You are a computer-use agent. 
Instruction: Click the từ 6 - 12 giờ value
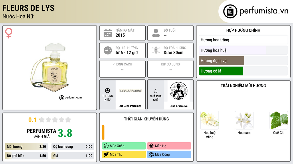pyautogui.click(x=127, y=53)
